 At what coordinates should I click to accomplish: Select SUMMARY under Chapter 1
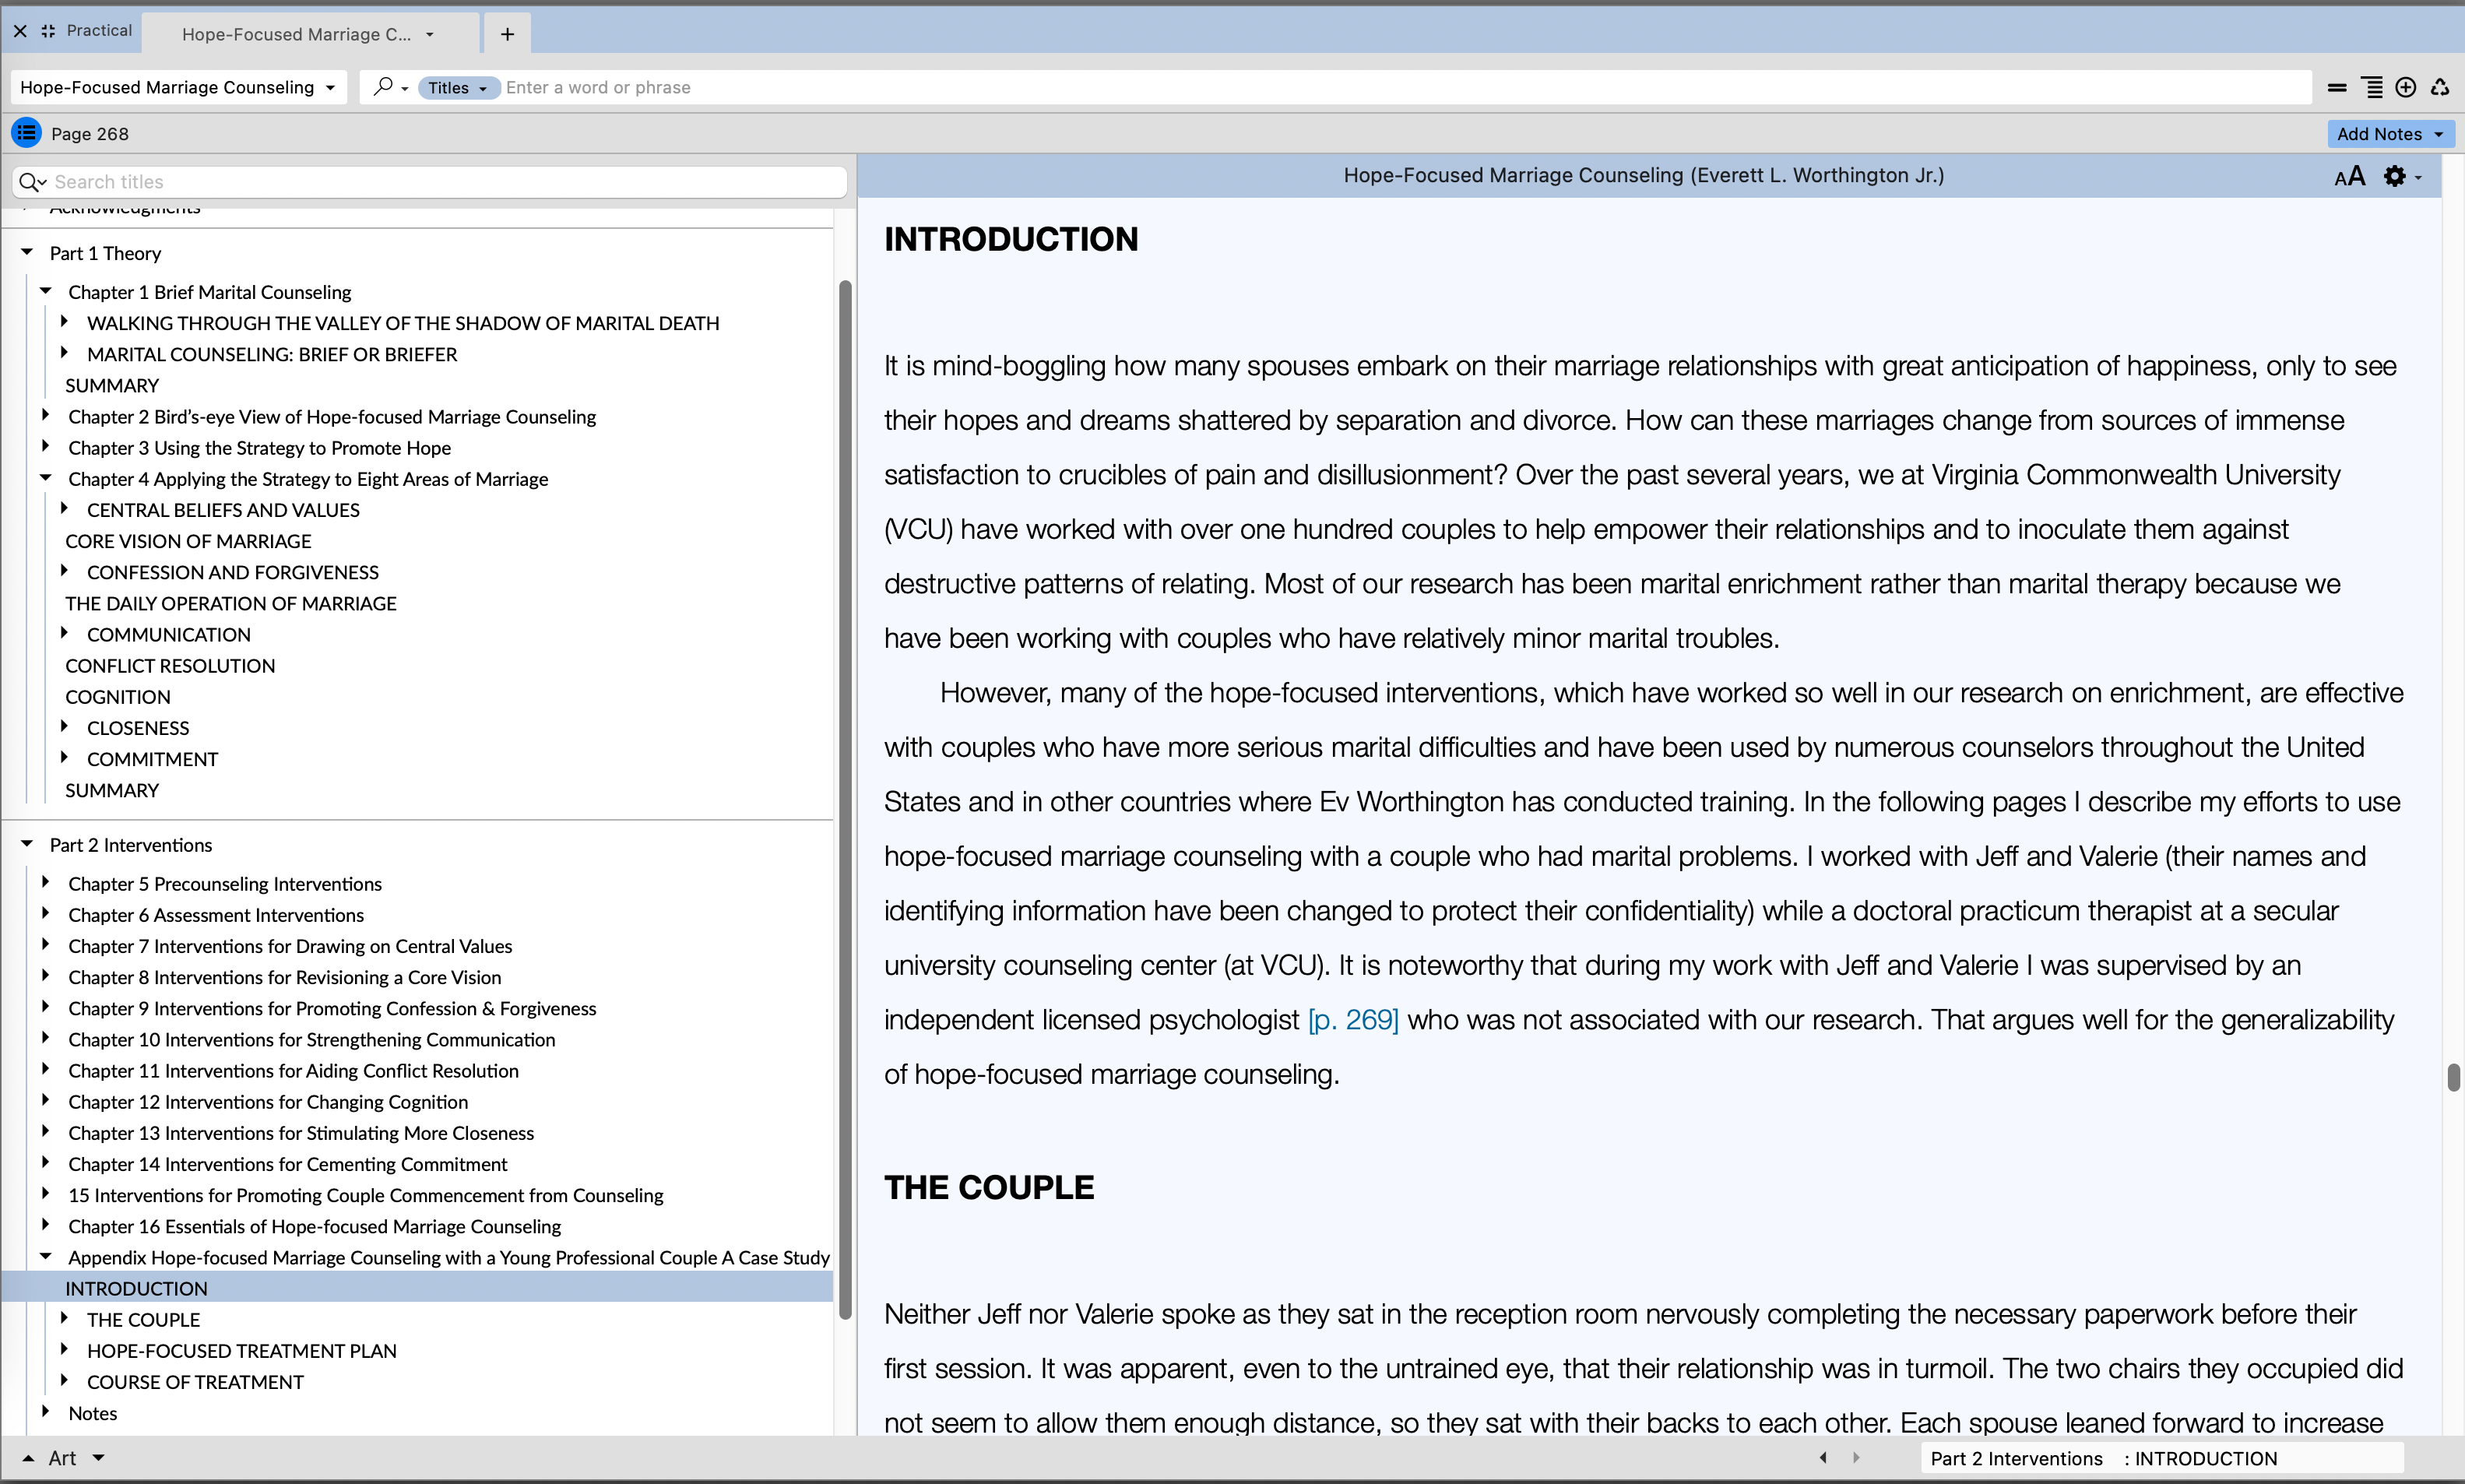pyautogui.click(x=112, y=385)
